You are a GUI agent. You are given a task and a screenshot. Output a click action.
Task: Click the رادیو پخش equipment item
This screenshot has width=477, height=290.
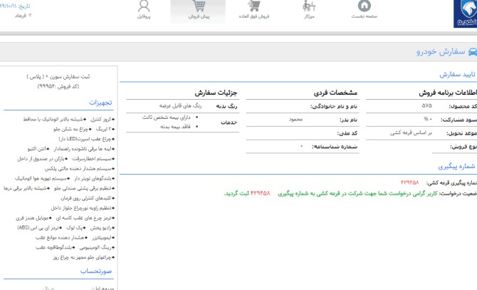point(103,227)
